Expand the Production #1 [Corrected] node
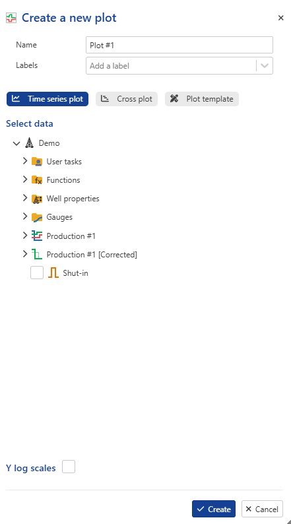The image size is (291, 524). [x=24, y=254]
